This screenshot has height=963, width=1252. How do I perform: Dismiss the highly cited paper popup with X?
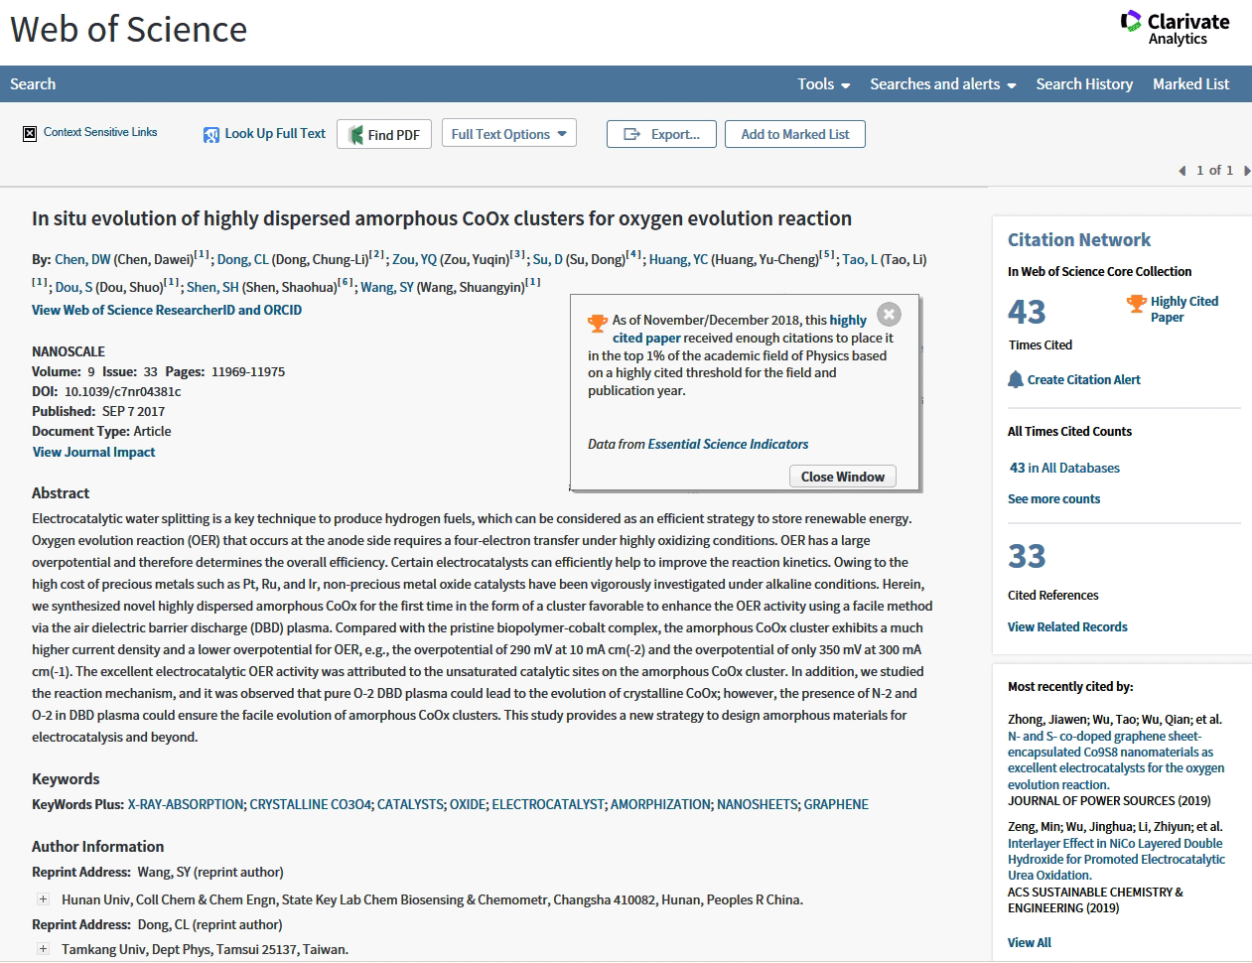[889, 314]
